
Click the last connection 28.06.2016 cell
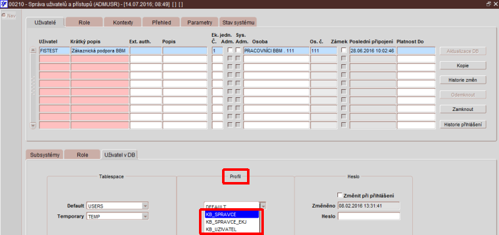(372, 50)
